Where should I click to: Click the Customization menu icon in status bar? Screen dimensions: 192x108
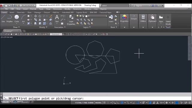(x=190, y=103)
